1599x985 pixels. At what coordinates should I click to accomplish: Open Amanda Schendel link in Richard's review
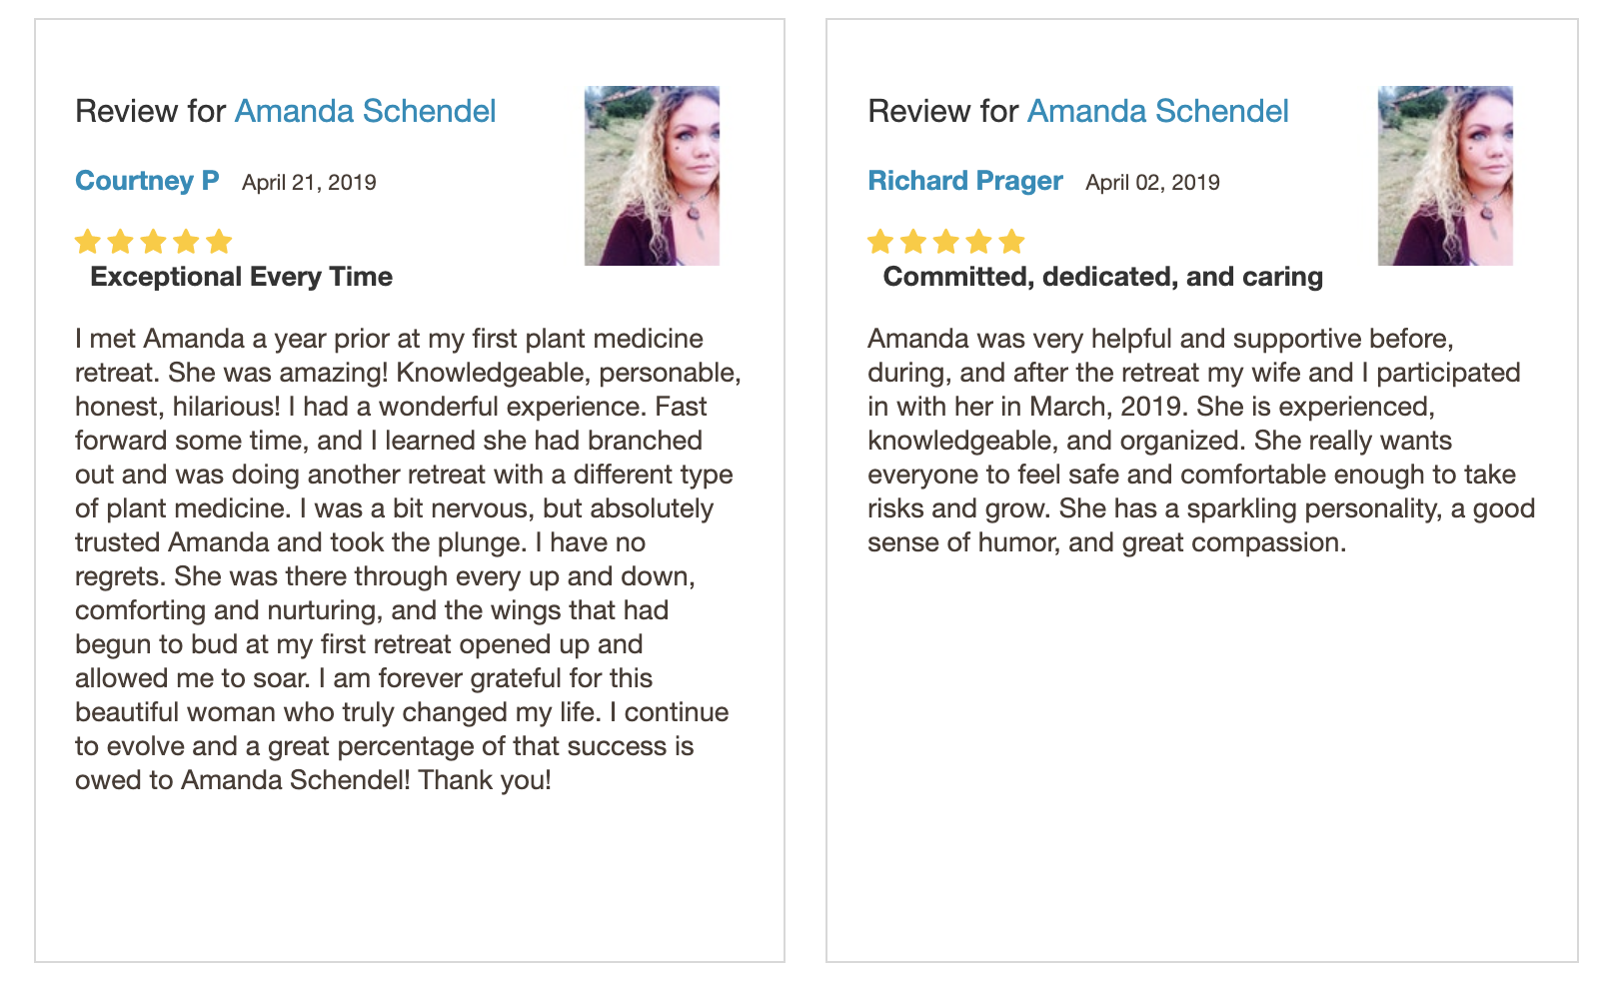point(1158,111)
